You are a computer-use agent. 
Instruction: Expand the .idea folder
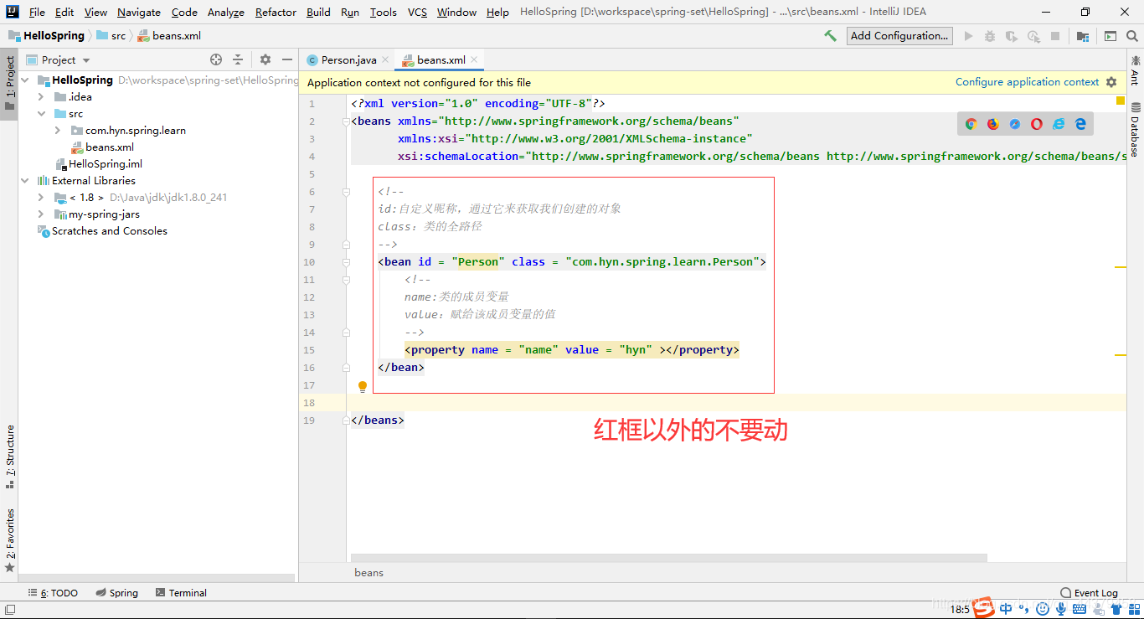pyautogui.click(x=41, y=97)
